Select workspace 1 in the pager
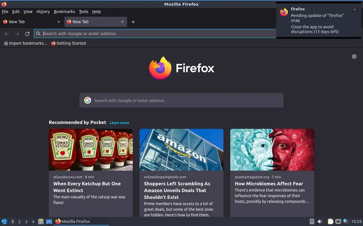This screenshot has height=226, width=363. tap(12, 222)
